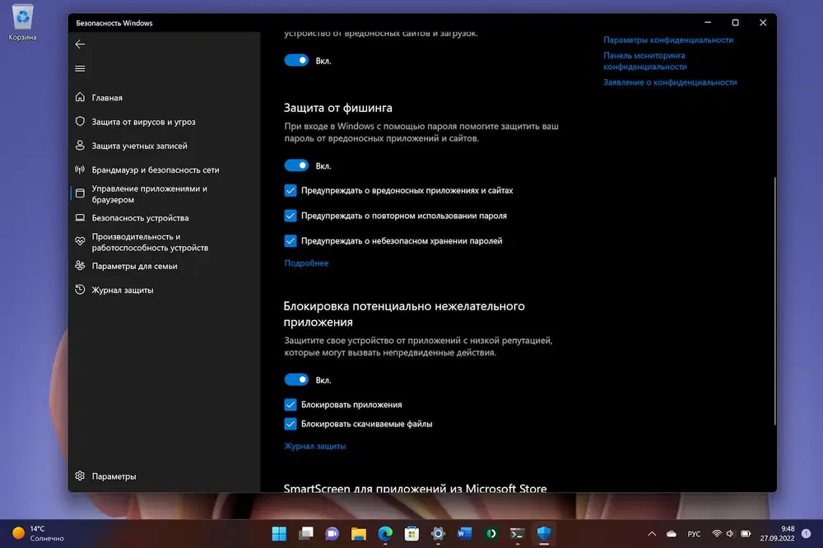Open Защита учетных записей section
823x548 pixels.
click(139, 146)
